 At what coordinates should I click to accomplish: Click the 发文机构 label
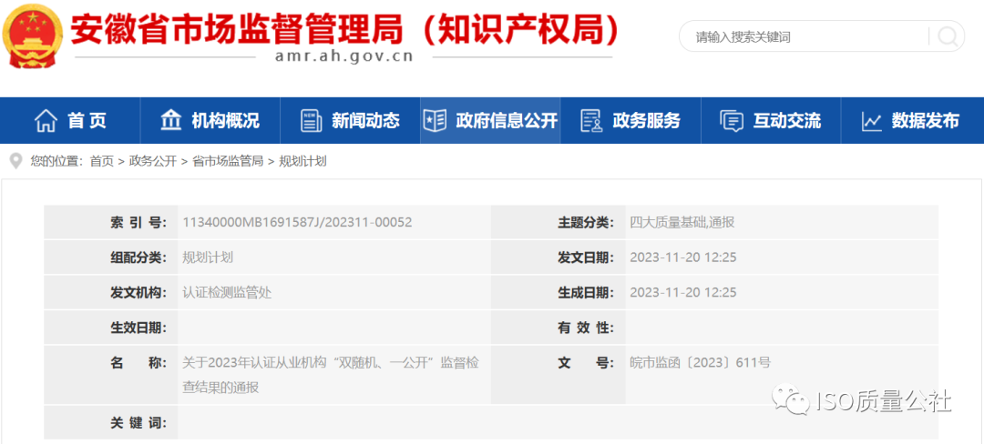(138, 292)
